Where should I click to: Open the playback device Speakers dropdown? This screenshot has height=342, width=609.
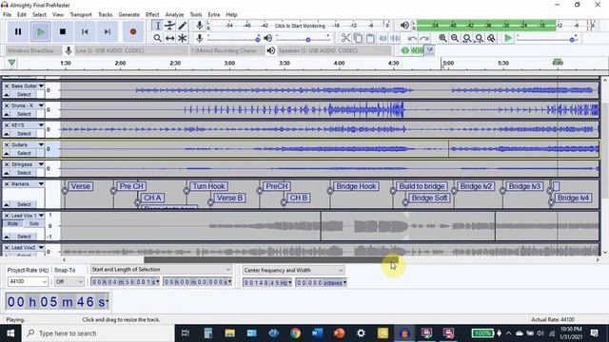[x=334, y=50]
